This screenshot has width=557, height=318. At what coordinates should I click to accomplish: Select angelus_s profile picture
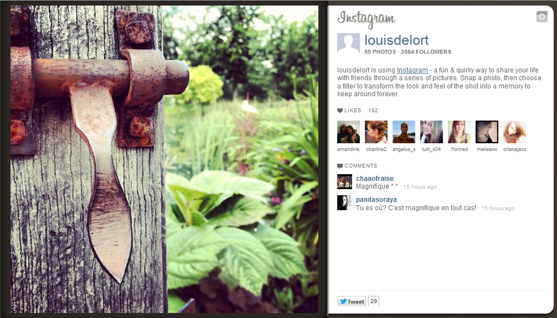tap(404, 132)
